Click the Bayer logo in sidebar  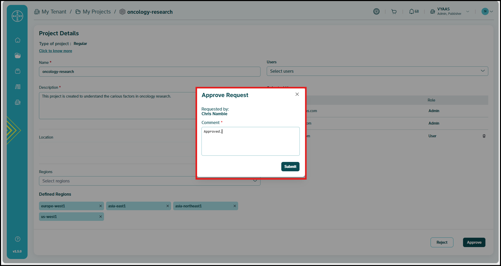(x=17, y=16)
